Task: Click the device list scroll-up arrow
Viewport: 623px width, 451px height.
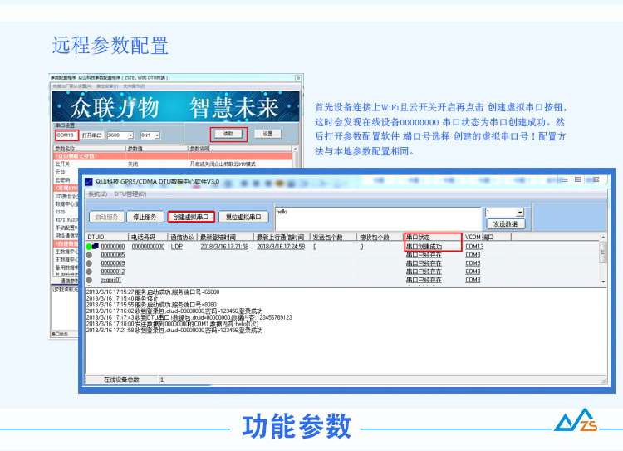Action: pos(603,238)
